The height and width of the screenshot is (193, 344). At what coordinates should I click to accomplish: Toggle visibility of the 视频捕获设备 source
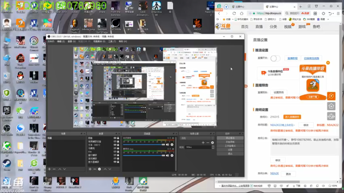point(115,142)
